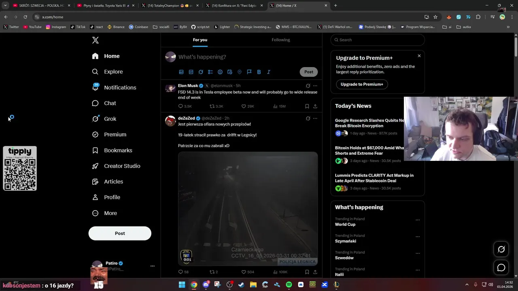This screenshot has width=518, height=291.
Task: Toggle bold text in the composer
Action: (x=259, y=72)
